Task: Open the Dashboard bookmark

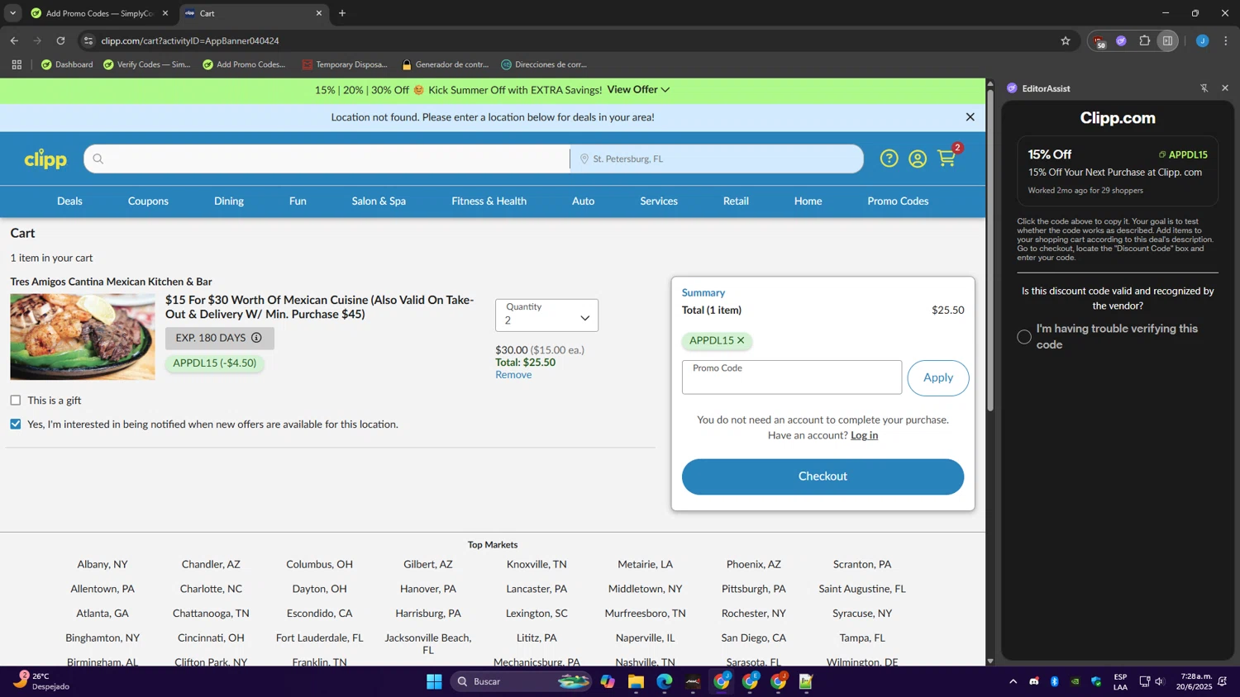Action: pos(67,64)
